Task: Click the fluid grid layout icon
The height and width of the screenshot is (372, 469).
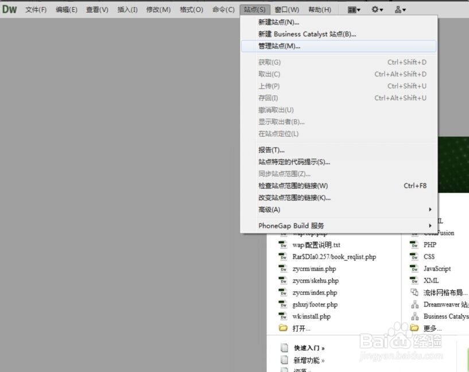Action: click(x=414, y=292)
